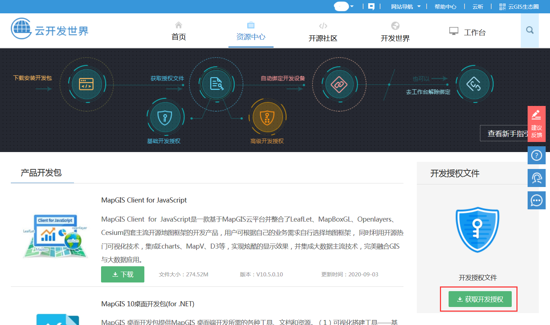Open the MapGIS 10桌面开发包(for .NET) title
The image size is (550, 325).
tap(148, 304)
